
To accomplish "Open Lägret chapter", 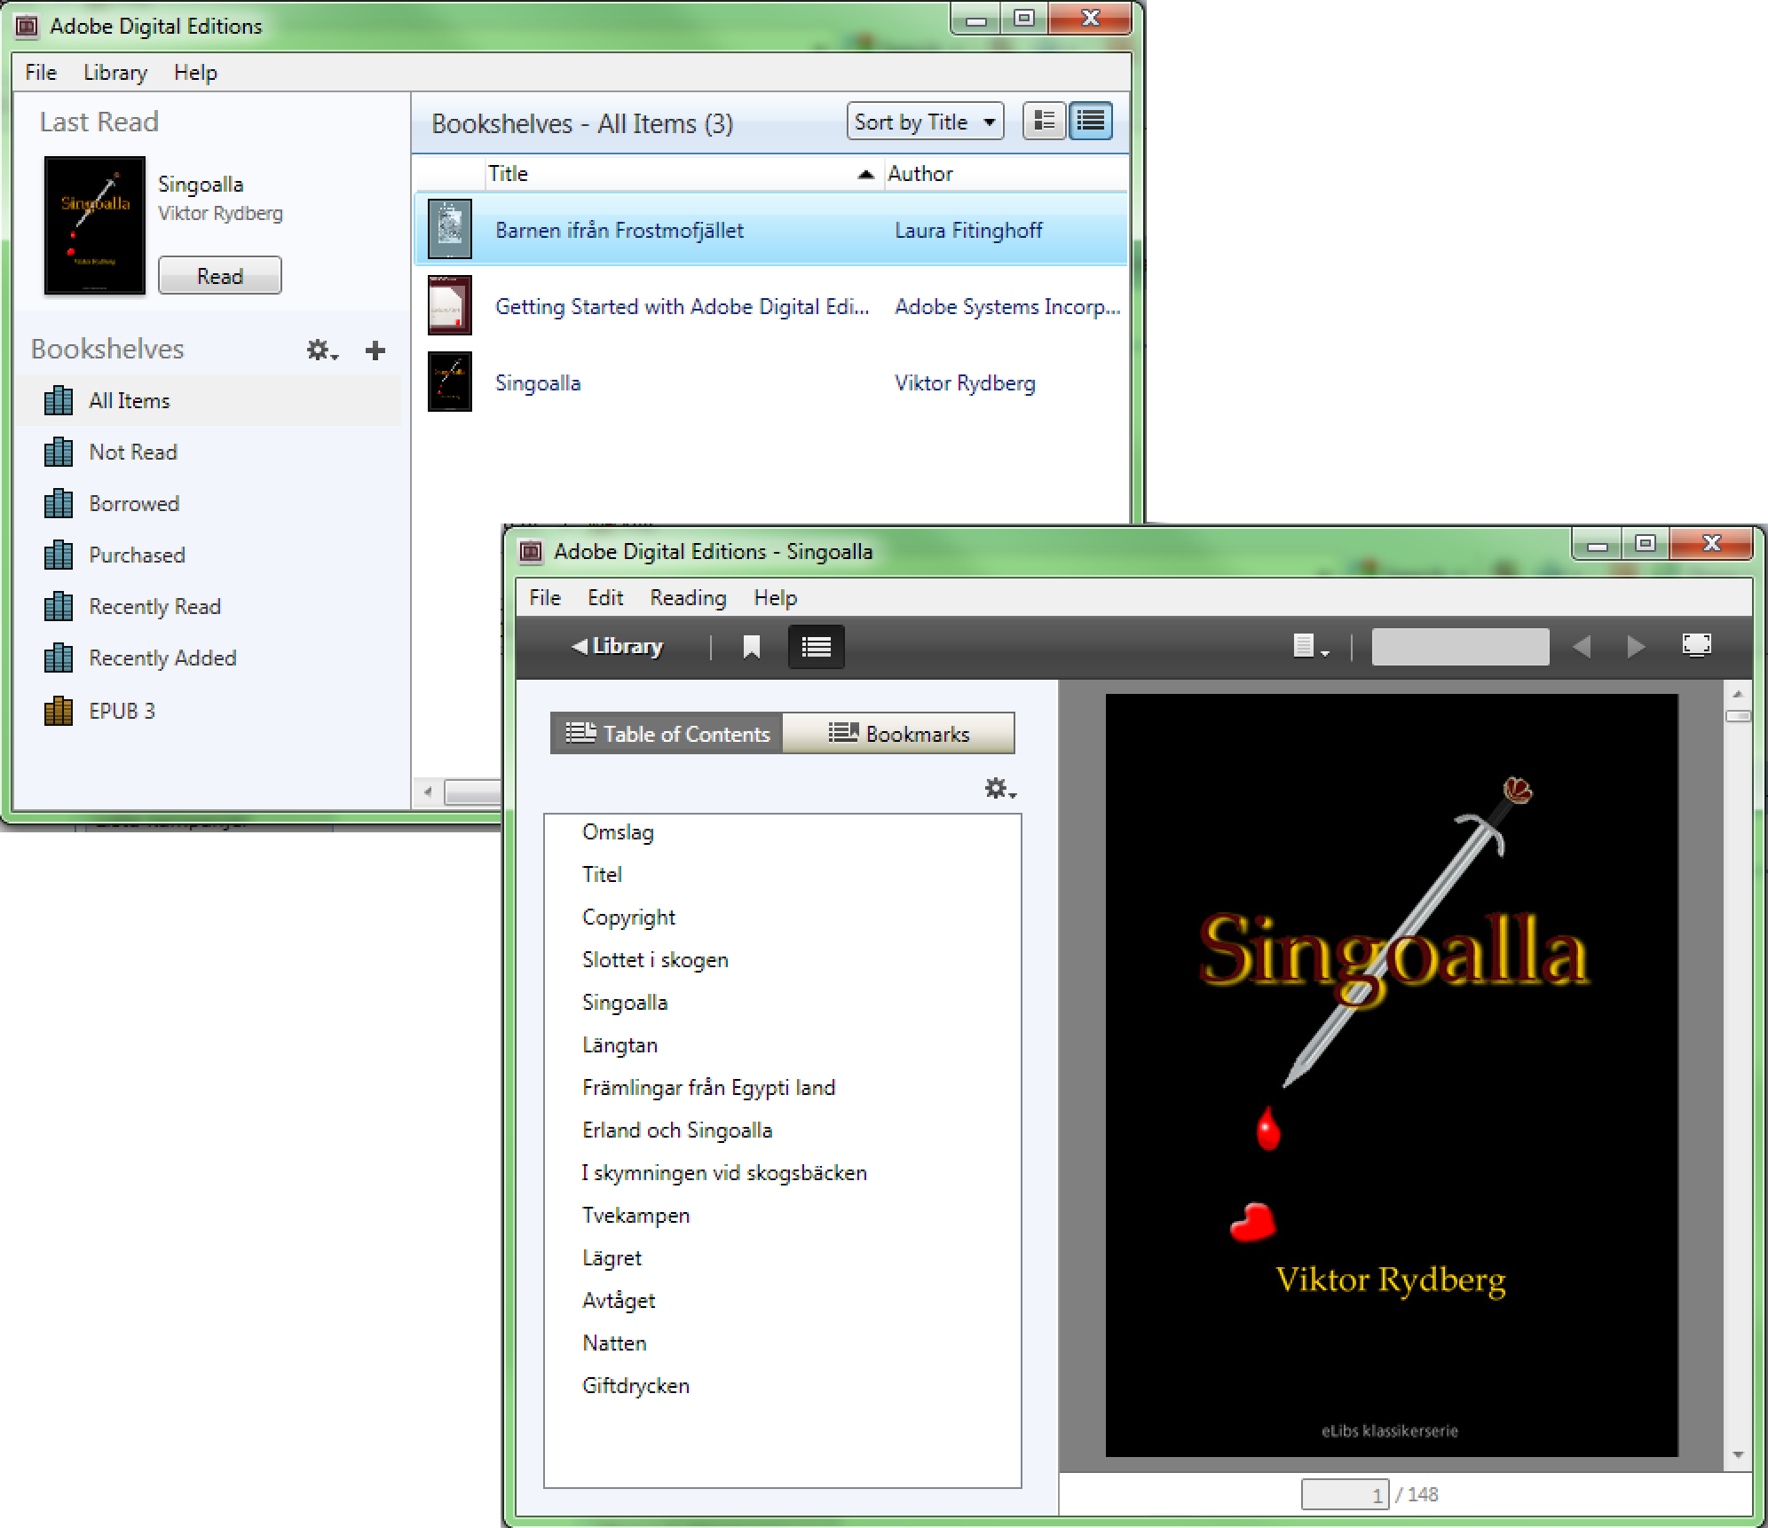I will pyautogui.click(x=612, y=1258).
